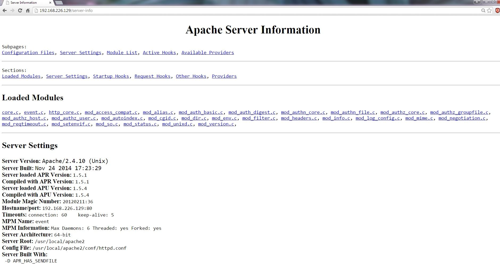Screen dimensions: 500x264
Task: Click the hostname value 192.168.226.129:80
Action: [x=67, y=208]
